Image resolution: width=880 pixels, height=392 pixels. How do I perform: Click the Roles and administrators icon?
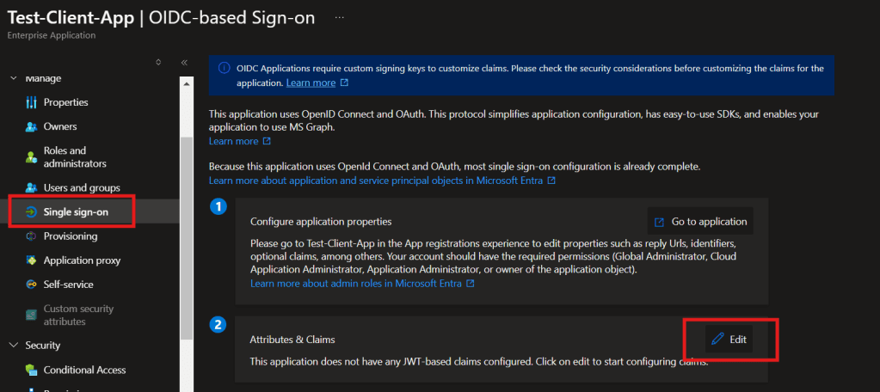tap(31, 156)
